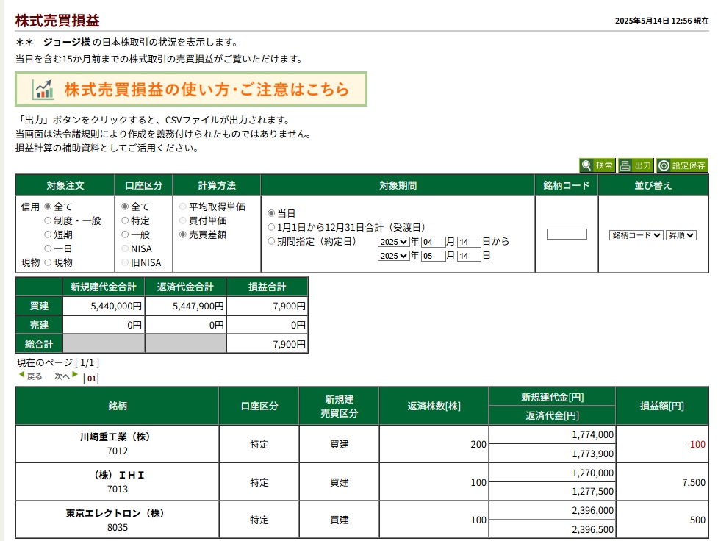This screenshot has width=718, height=541.
Task: Choose 買付単価 calculation method
Action: tap(183, 221)
